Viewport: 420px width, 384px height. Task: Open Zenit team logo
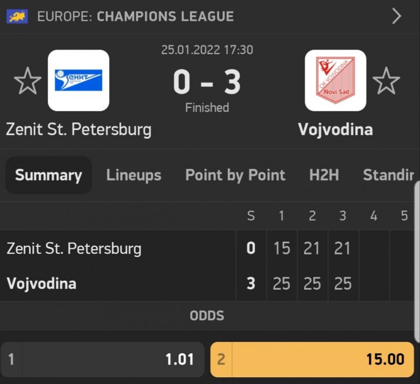pyautogui.click(x=78, y=80)
